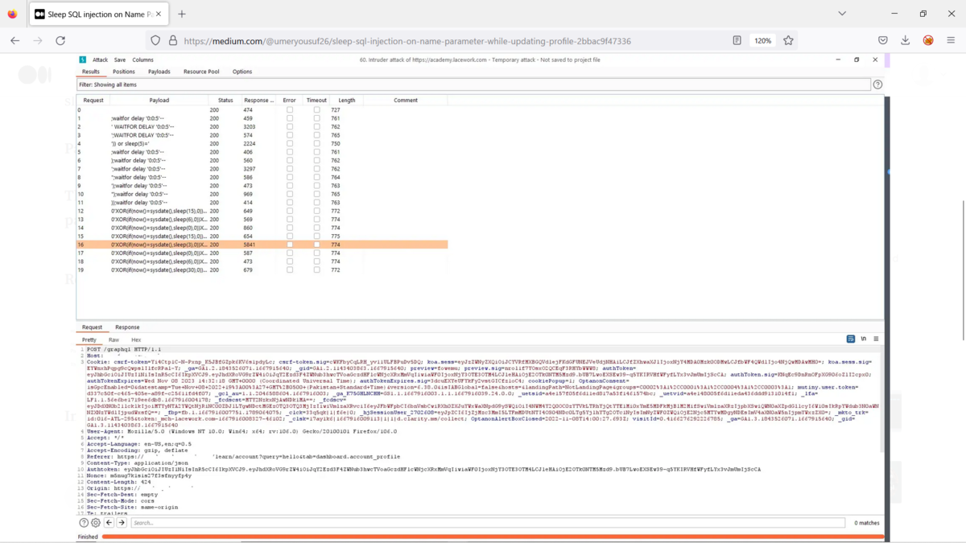Click the orange attack progress bar

pyautogui.click(x=492, y=537)
